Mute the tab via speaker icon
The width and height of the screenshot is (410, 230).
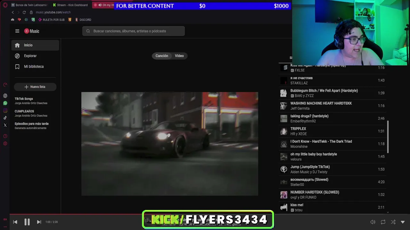(x=100, y=5)
